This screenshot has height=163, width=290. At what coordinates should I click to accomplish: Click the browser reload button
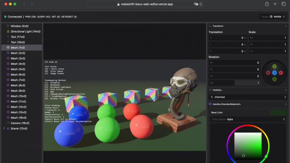(x=201, y=4)
